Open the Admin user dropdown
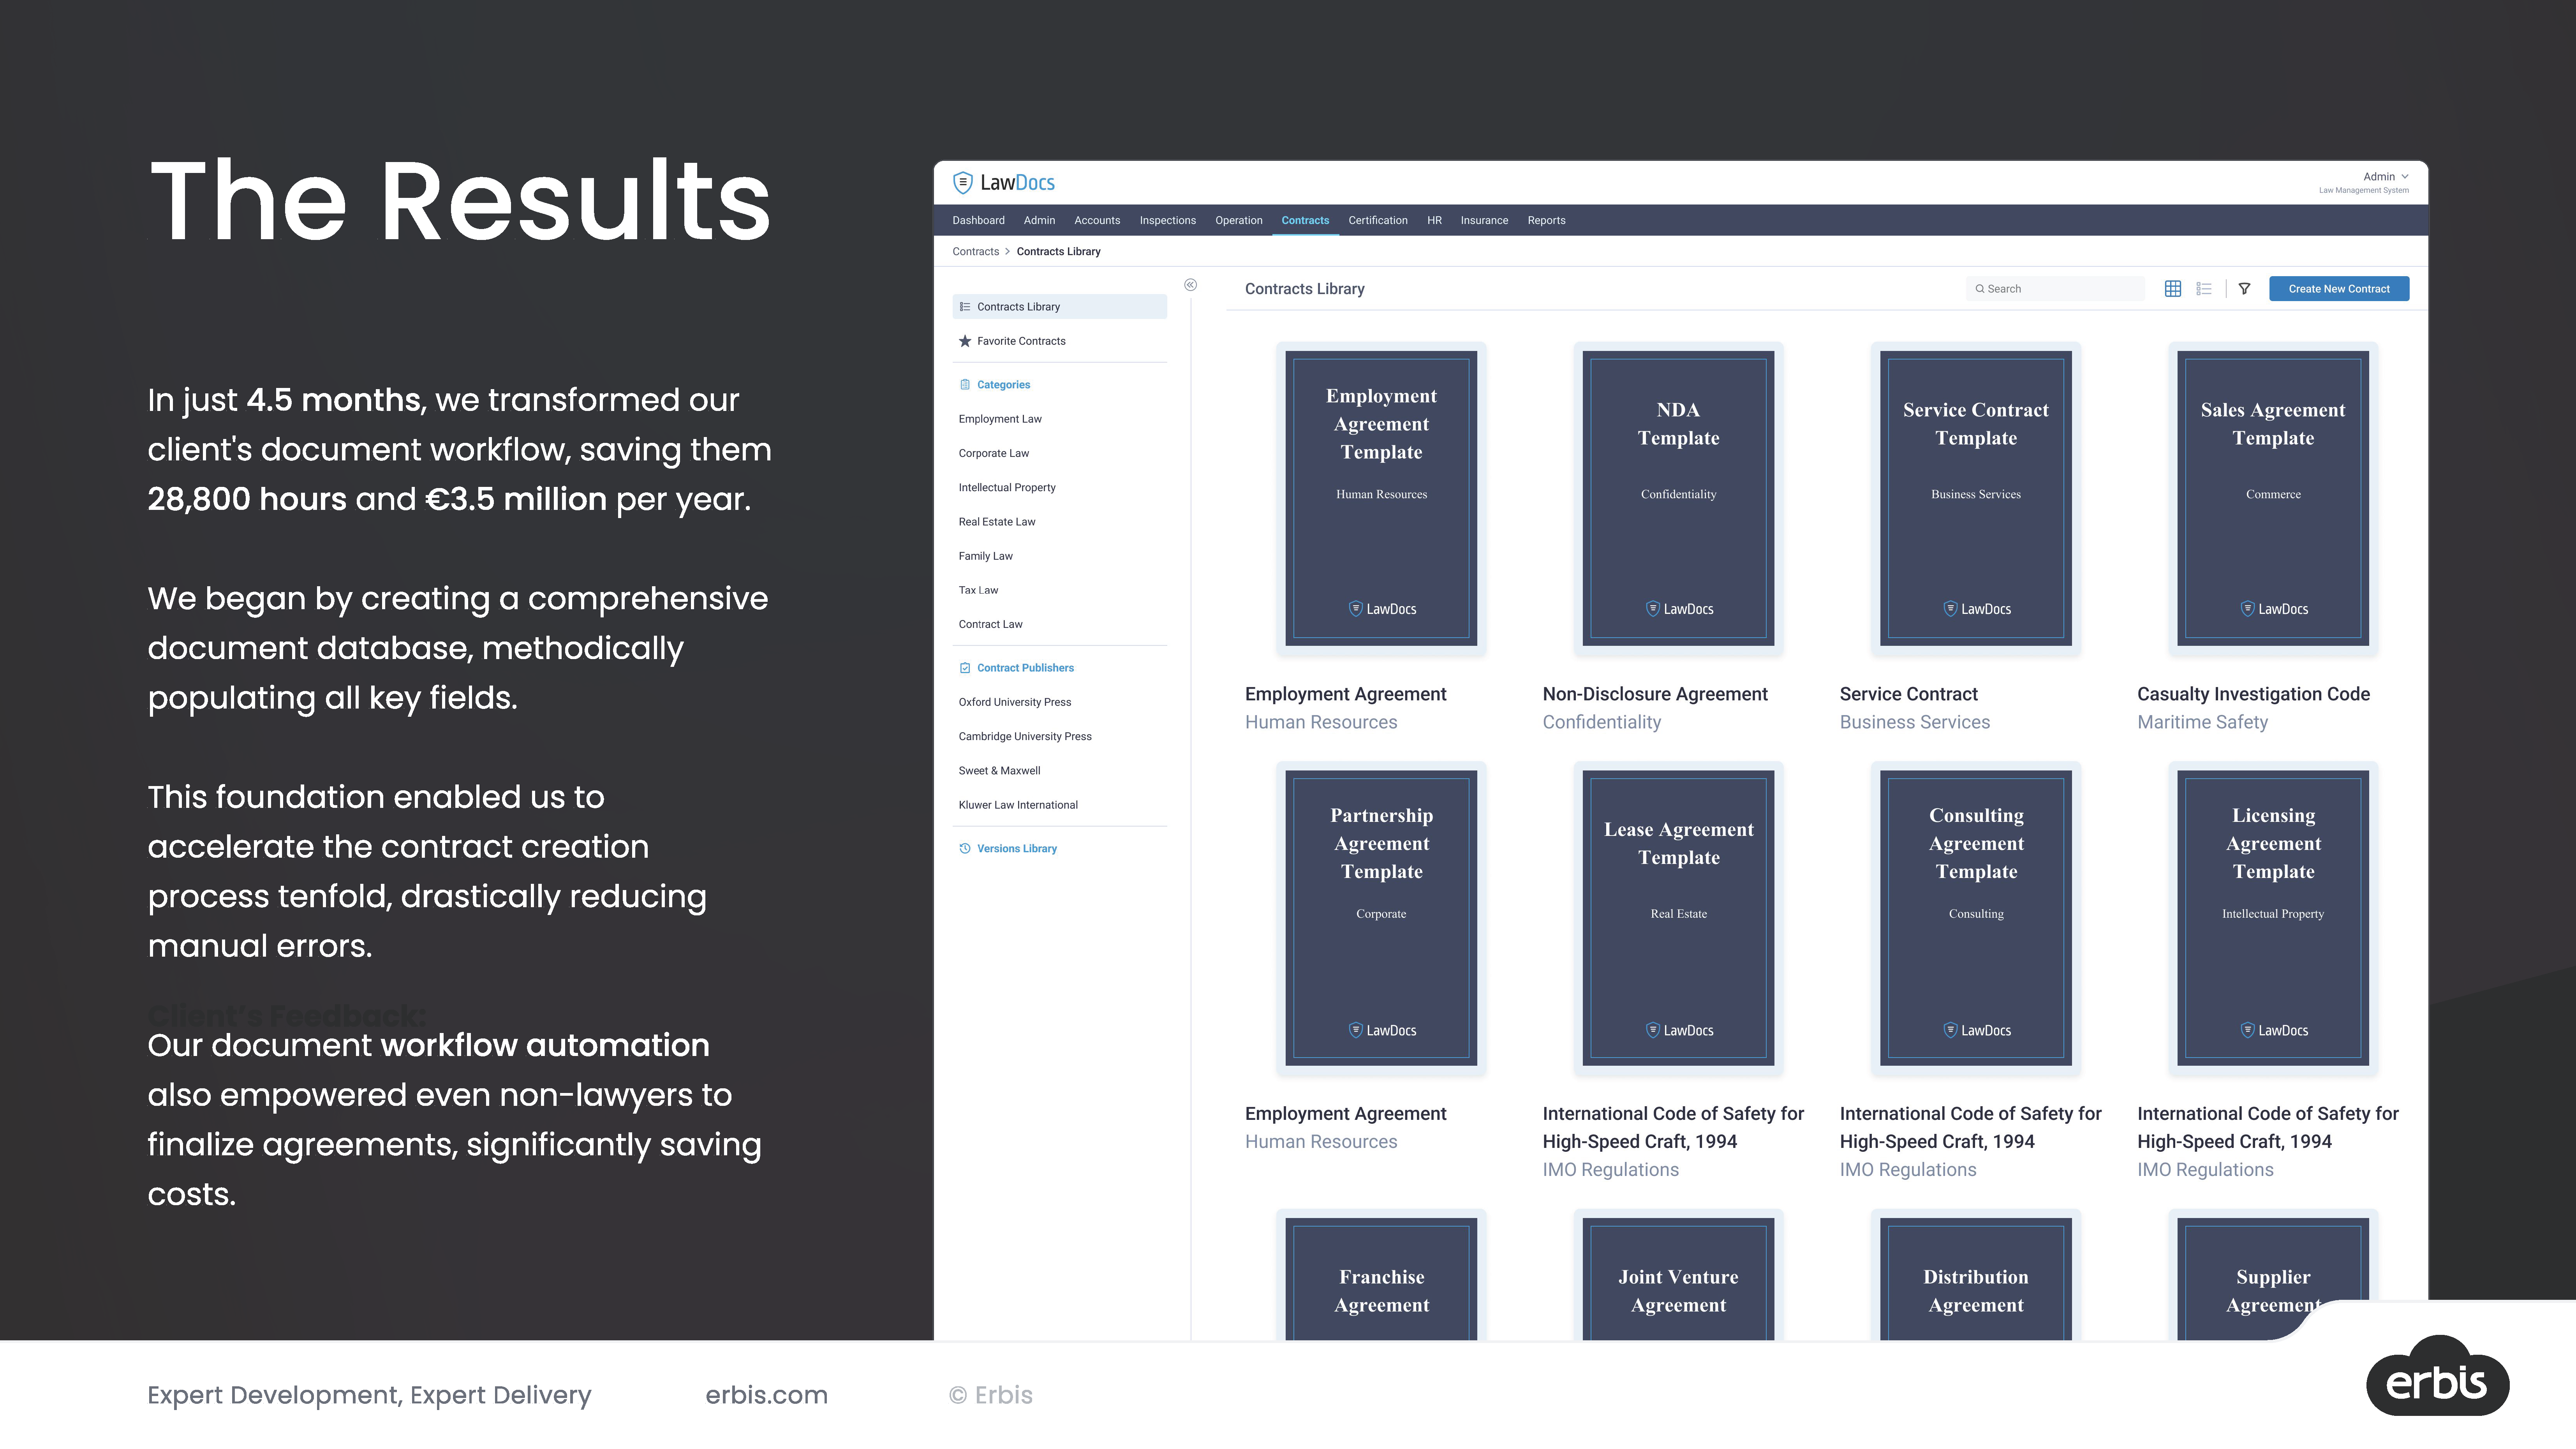The height and width of the screenshot is (1449, 2576). (2385, 177)
